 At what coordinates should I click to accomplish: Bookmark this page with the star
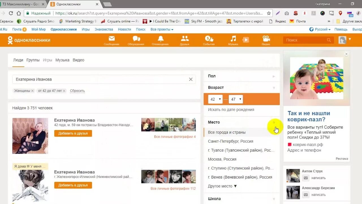tap(269, 13)
